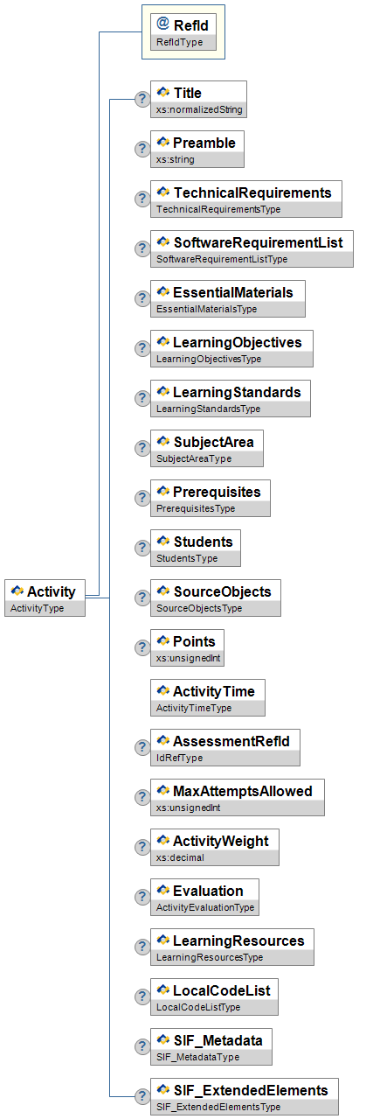This screenshot has height=1119, width=373.
Task: Click the question mark next to Points
Action: [142, 647]
